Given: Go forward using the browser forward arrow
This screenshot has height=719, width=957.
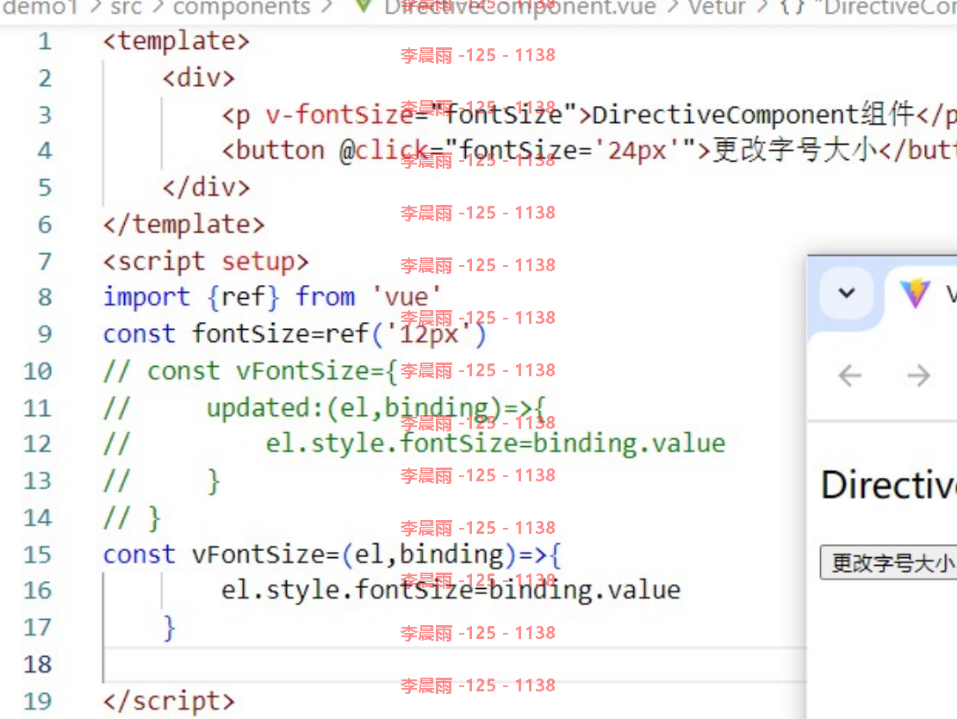Looking at the screenshot, I should (918, 375).
